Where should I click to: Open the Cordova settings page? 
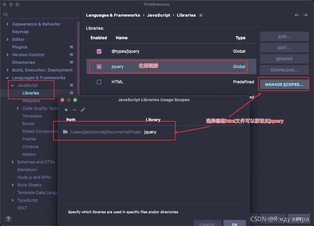pos(30,147)
